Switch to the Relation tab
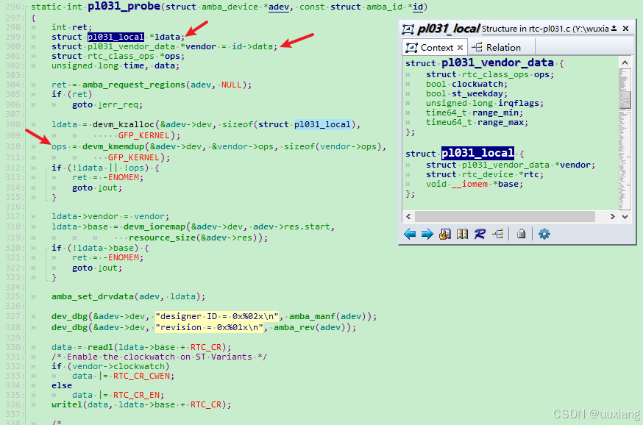 click(497, 48)
